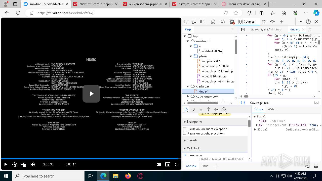Collapse the c.adsco.re domain node
Image resolution: width=322 pixels, height=181 pixels.
188,86
